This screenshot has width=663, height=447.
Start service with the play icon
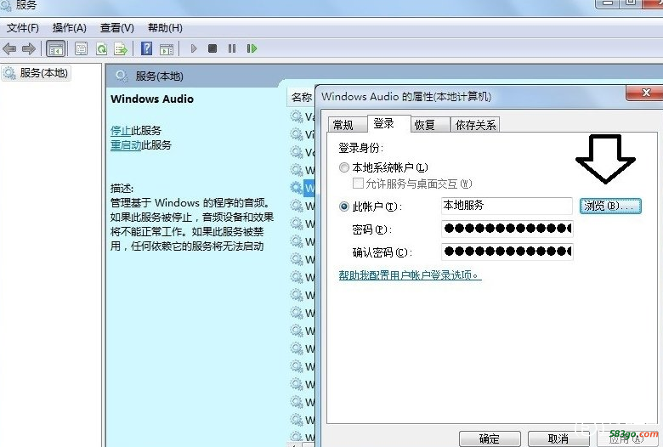click(194, 48)
